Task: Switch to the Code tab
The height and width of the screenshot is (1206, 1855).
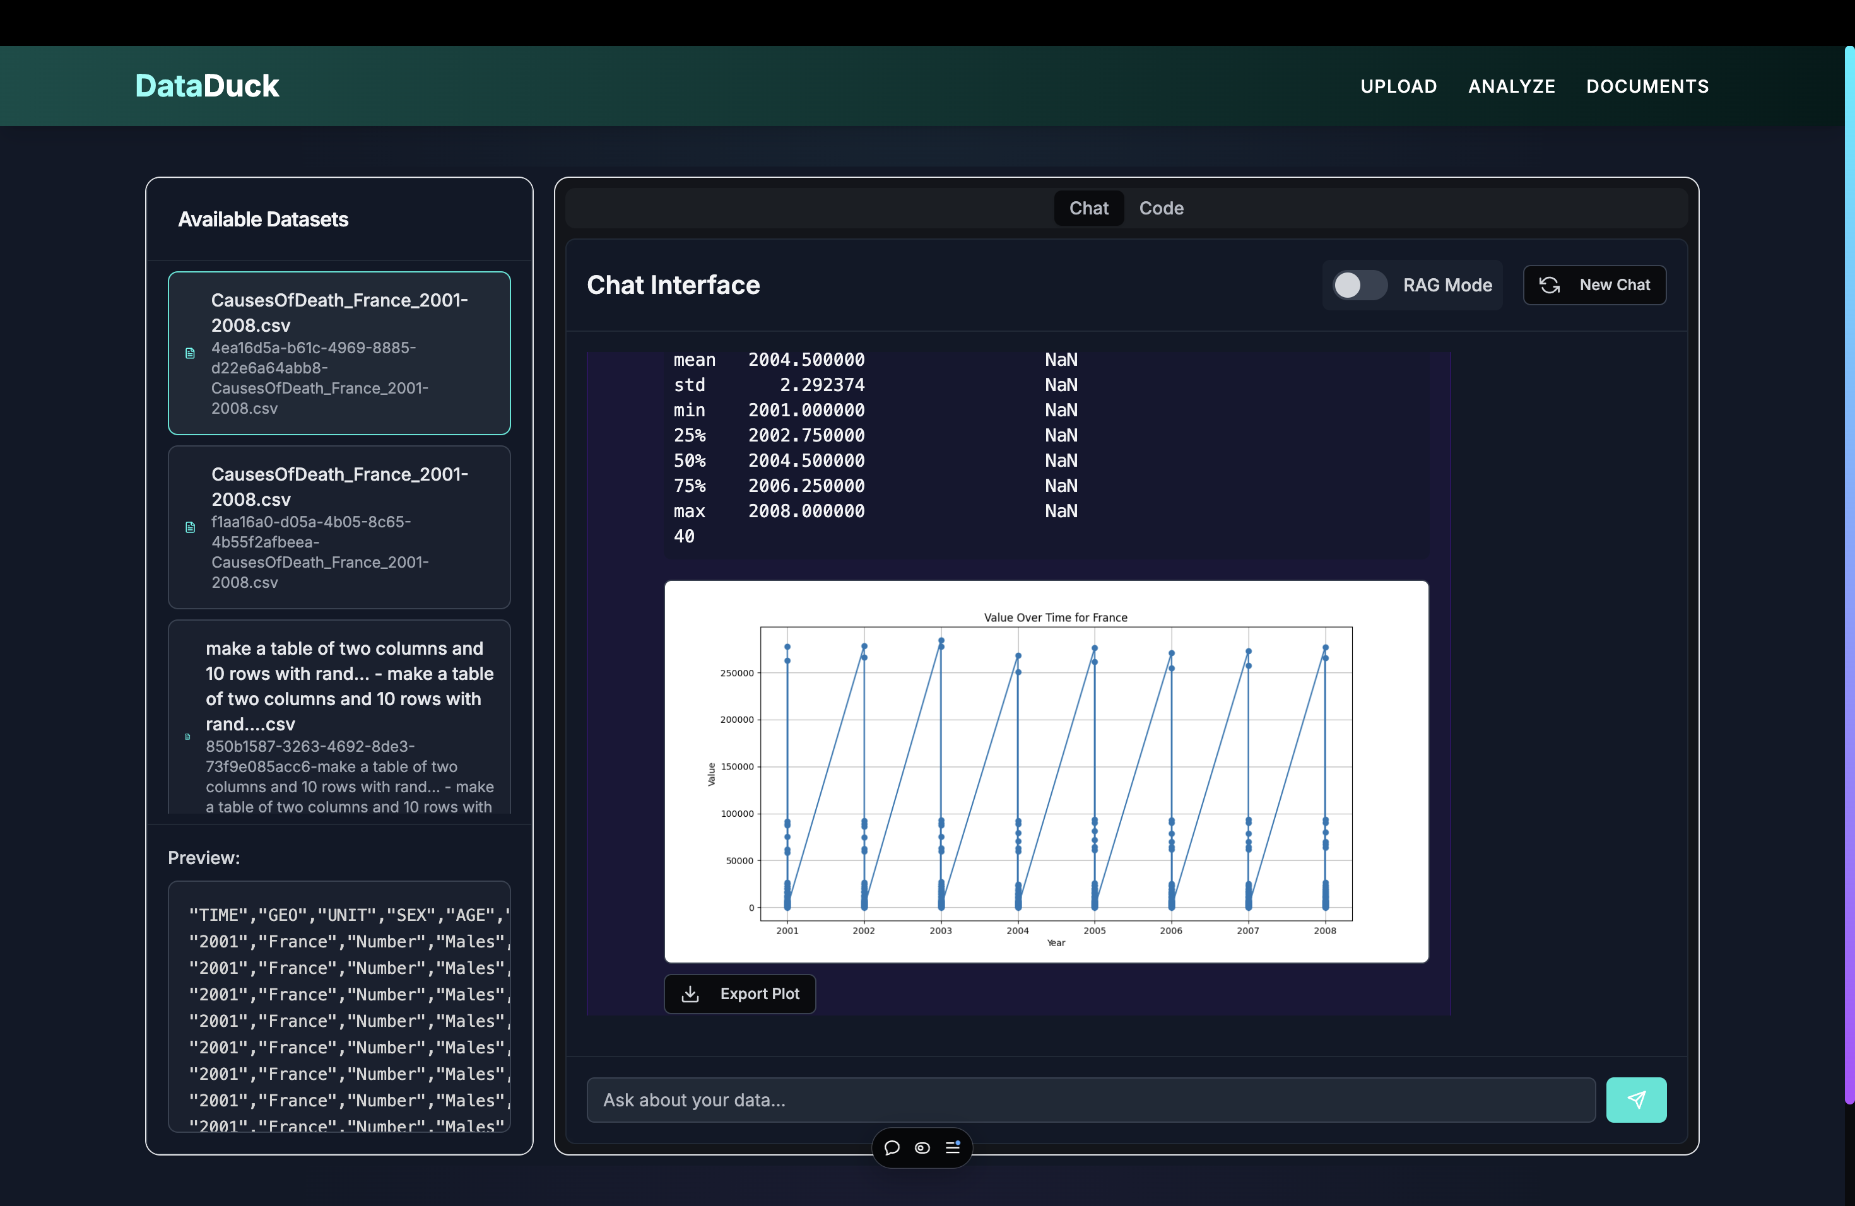Action: [x=1160, y=208]
